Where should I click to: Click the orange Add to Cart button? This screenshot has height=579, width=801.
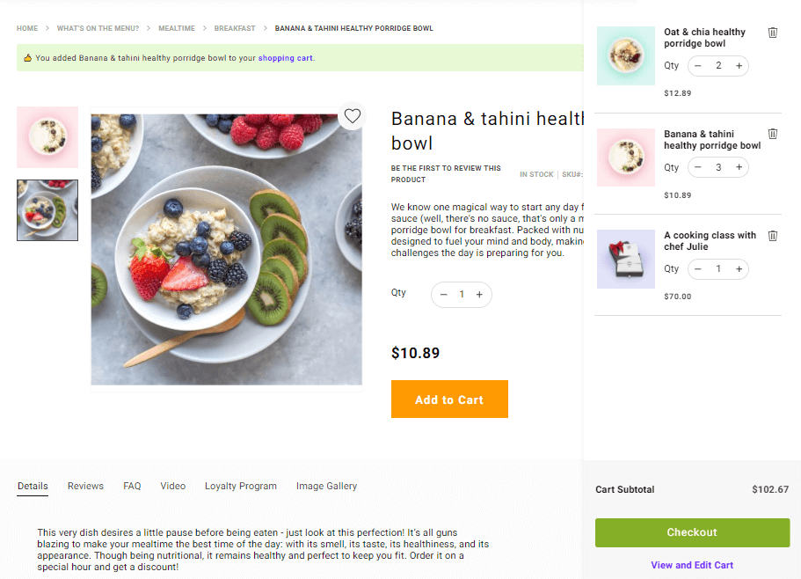click(449, 399)
